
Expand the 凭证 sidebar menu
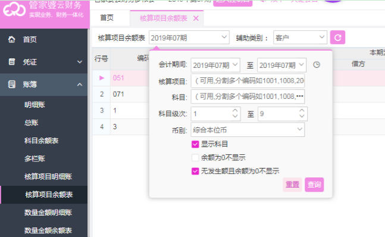80,62
